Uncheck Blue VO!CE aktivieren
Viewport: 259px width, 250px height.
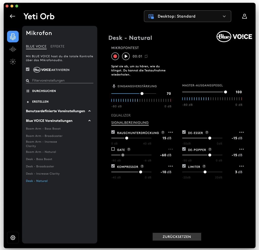28,69
